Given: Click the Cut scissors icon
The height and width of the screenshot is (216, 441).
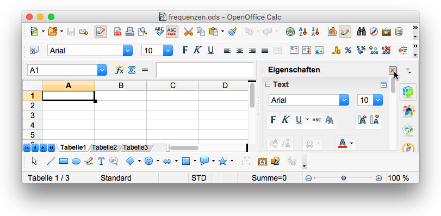Looking at the screenshot, I should 189,32.
